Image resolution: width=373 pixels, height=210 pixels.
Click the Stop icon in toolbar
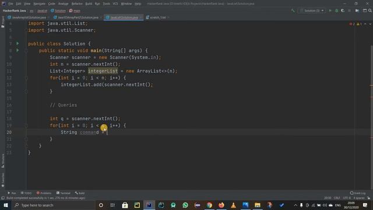349,10
